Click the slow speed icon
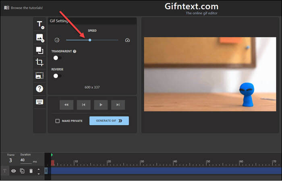 (x=57, y=40)
